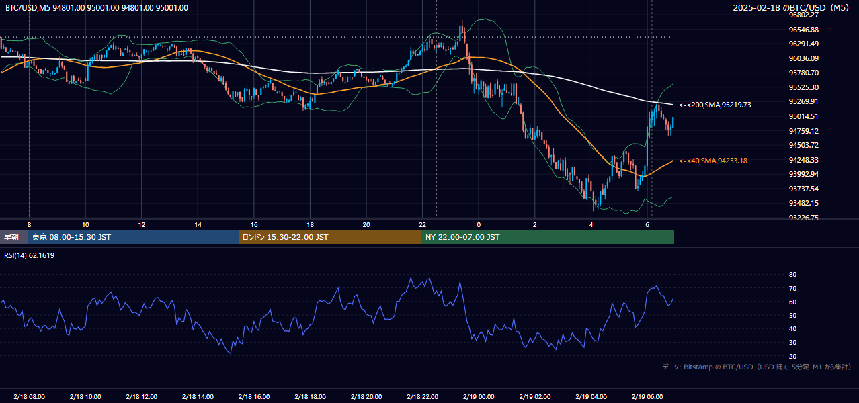The height and width of the screenshot is (403, 859).
Task: Click price axis label 95014.51
Action: (804, 116)
